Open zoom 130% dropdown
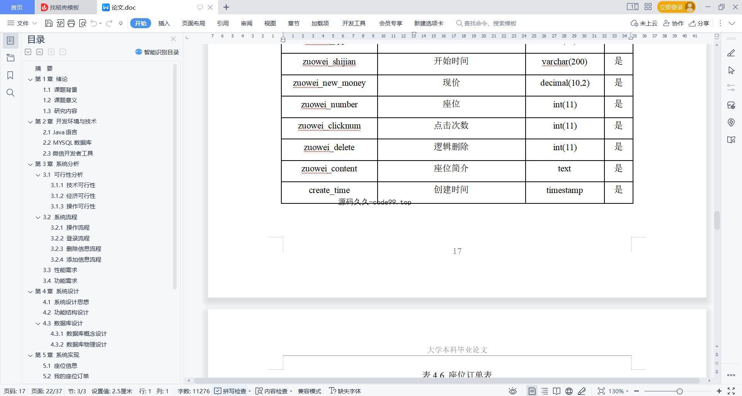The width and height of the screenshot is (742, 396). 618,391
